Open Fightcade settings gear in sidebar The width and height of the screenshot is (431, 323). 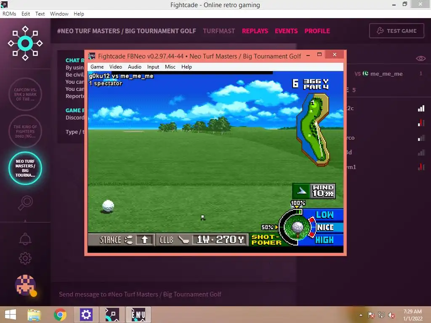(x=25, y=258)
